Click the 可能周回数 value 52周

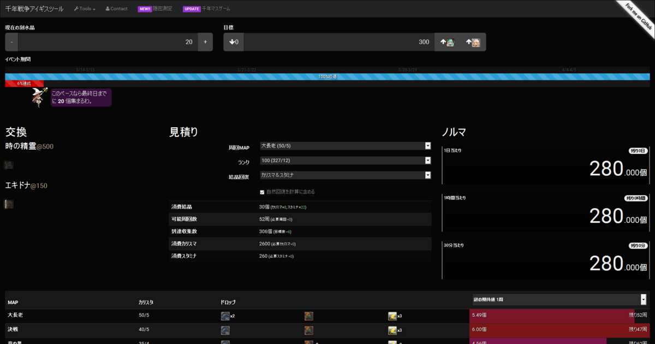pyautogui.click(x=265, y=219)
